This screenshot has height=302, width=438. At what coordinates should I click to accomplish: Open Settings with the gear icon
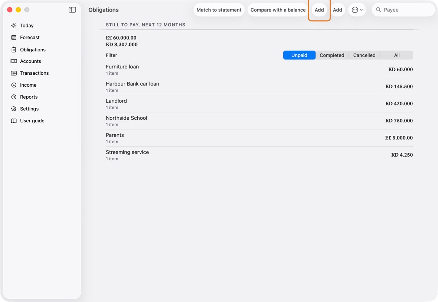14,109
